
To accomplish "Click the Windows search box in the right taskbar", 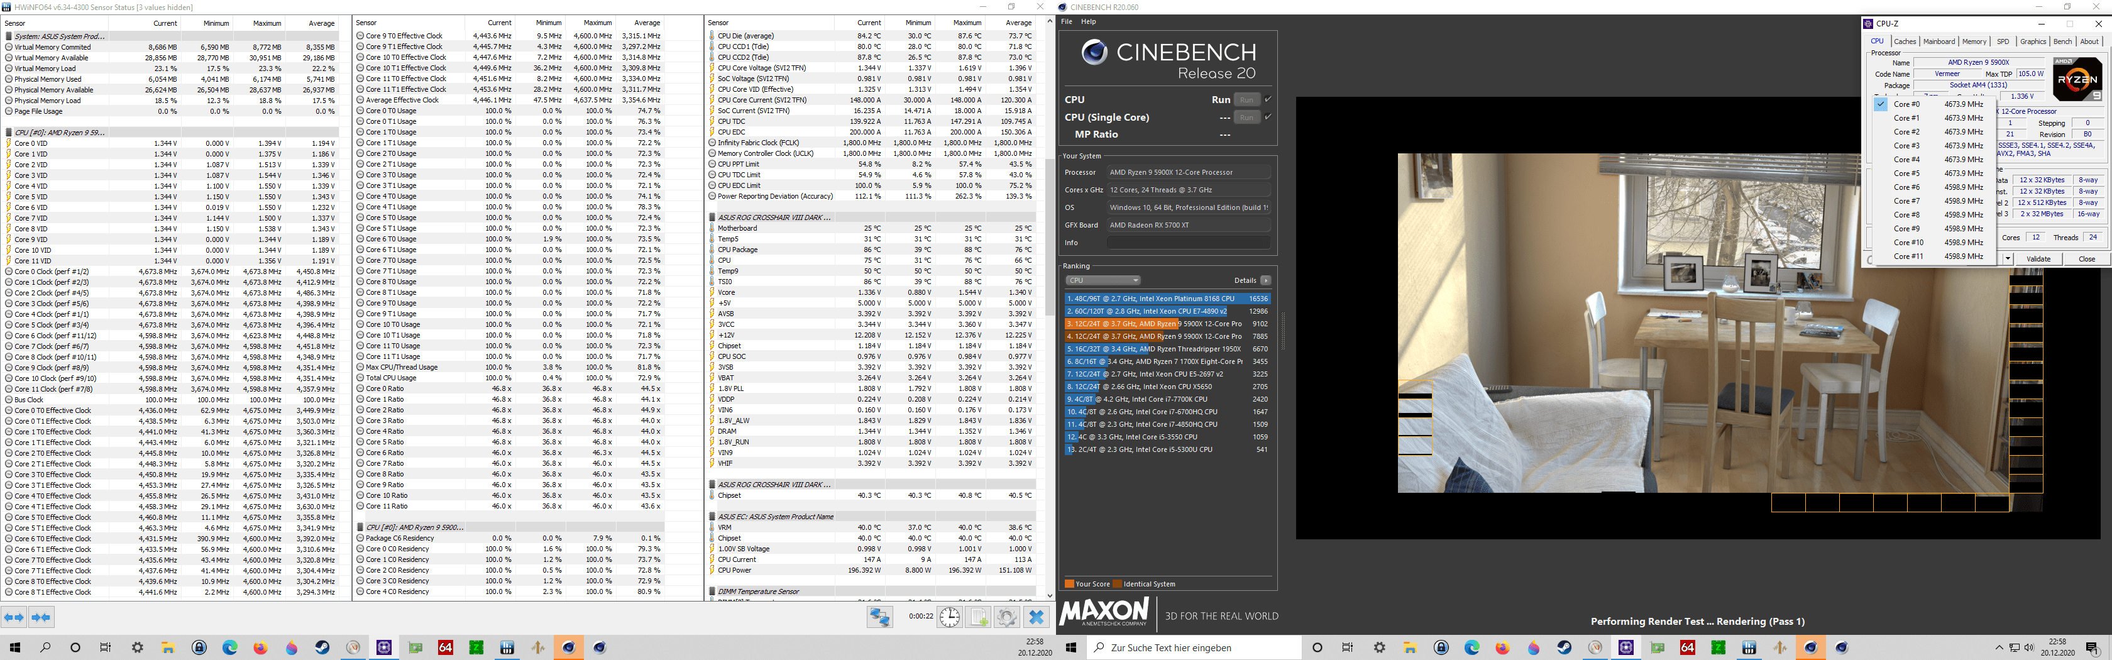I will click(x=1194, y=647).
